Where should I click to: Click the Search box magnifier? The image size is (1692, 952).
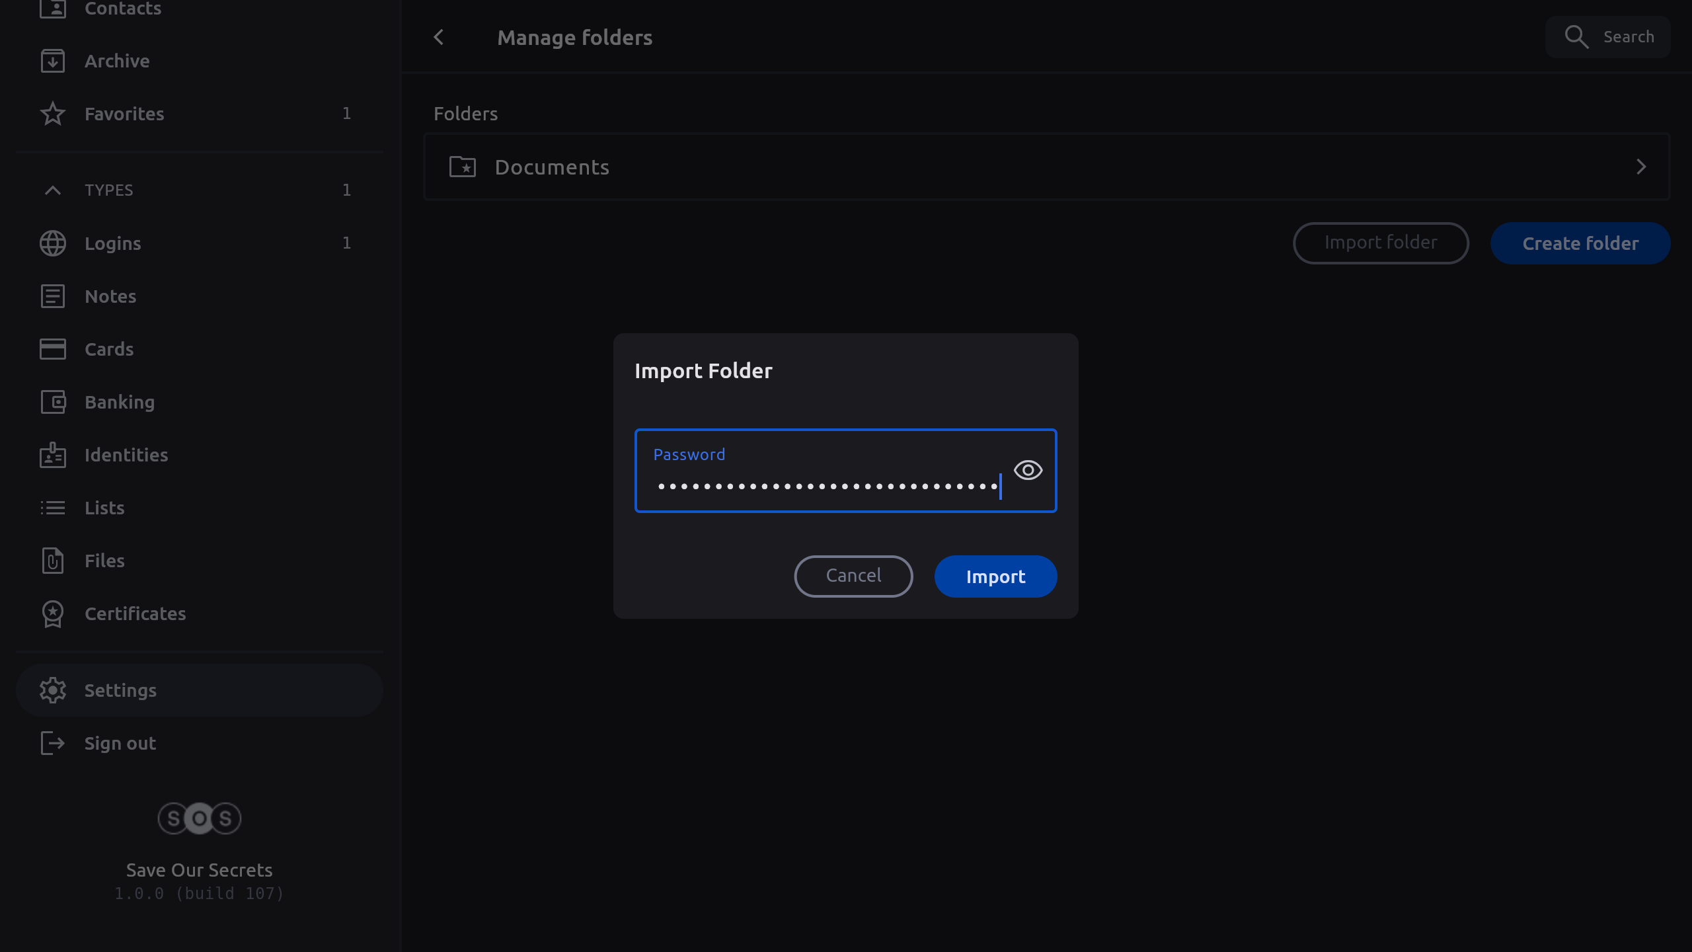click(1576, 37)
